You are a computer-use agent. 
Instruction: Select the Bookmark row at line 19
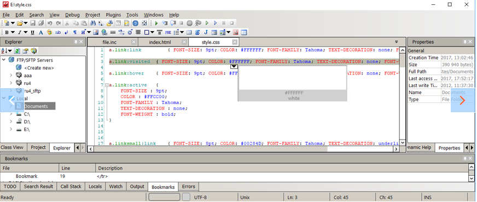coord(234,176)
